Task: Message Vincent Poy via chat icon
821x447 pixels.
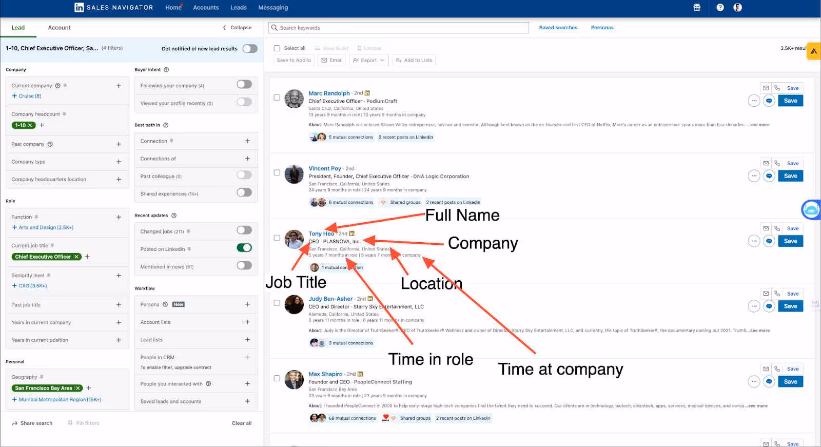Action: coord(769,176)
